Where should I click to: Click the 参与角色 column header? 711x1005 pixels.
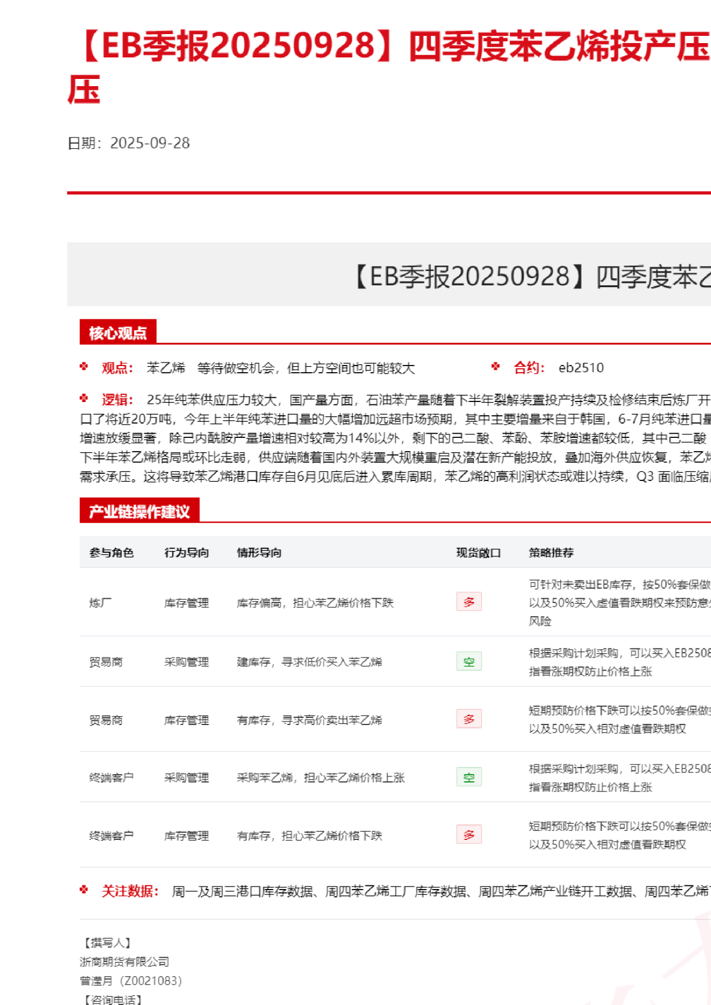(x=111, y=552)
